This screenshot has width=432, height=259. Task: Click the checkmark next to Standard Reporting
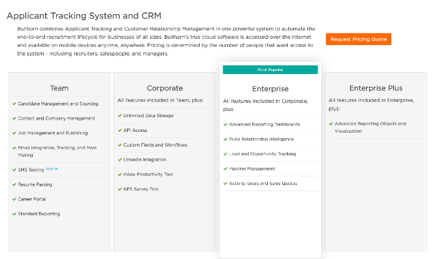(14, 214)
